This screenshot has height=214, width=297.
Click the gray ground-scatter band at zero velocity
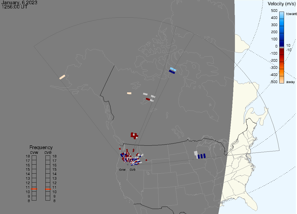pyautogui.click(x=282, y=47)
